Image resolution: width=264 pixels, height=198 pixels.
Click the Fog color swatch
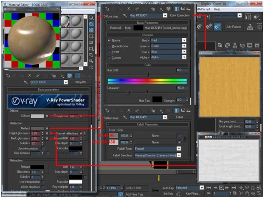(75, 182)
